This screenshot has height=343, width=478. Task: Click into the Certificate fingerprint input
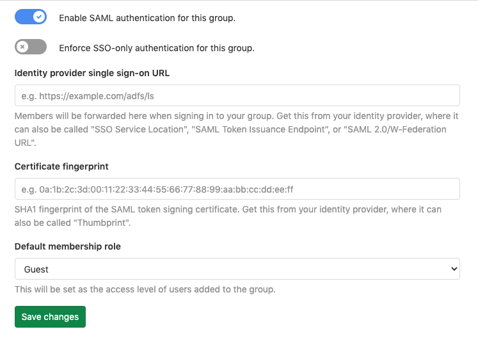pyautogui.click(x=237, y=189)
